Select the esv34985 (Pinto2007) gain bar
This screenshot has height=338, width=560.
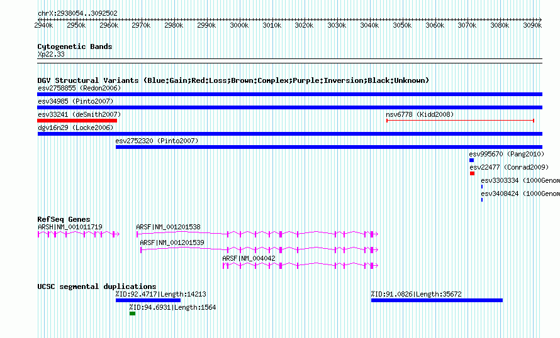tap(289, 107)
